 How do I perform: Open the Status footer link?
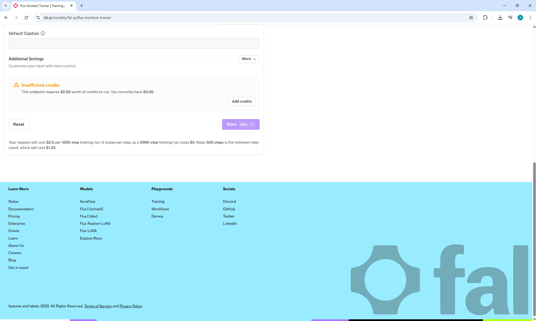tap(13, 201)
